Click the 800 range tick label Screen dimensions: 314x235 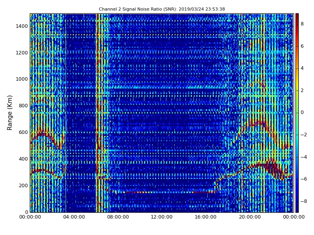pos(23,106)
